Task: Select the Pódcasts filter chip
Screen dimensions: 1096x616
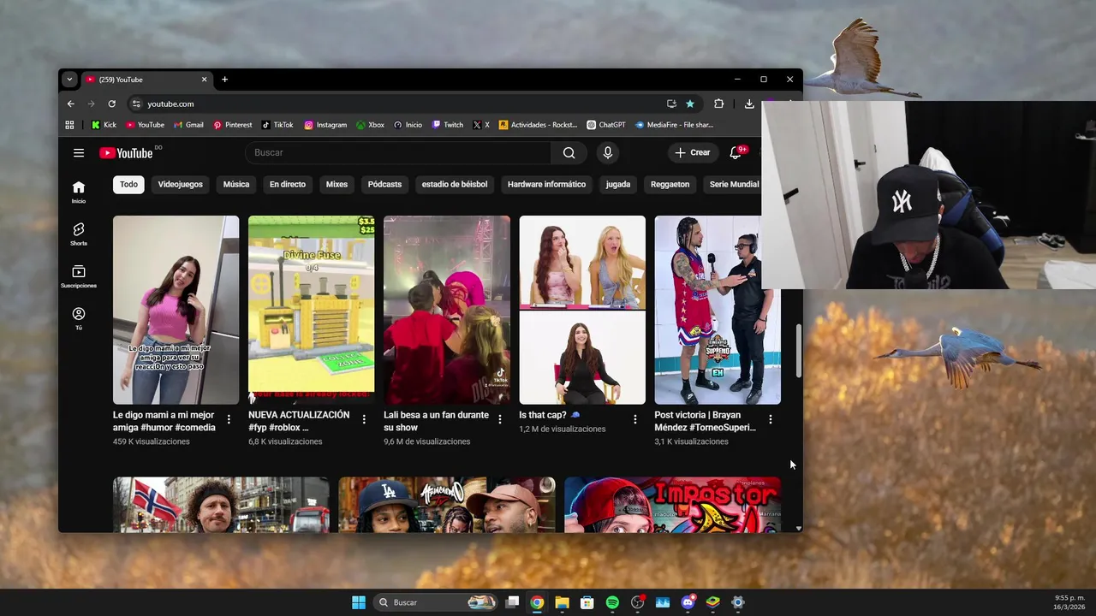Action: coord(384,184)
